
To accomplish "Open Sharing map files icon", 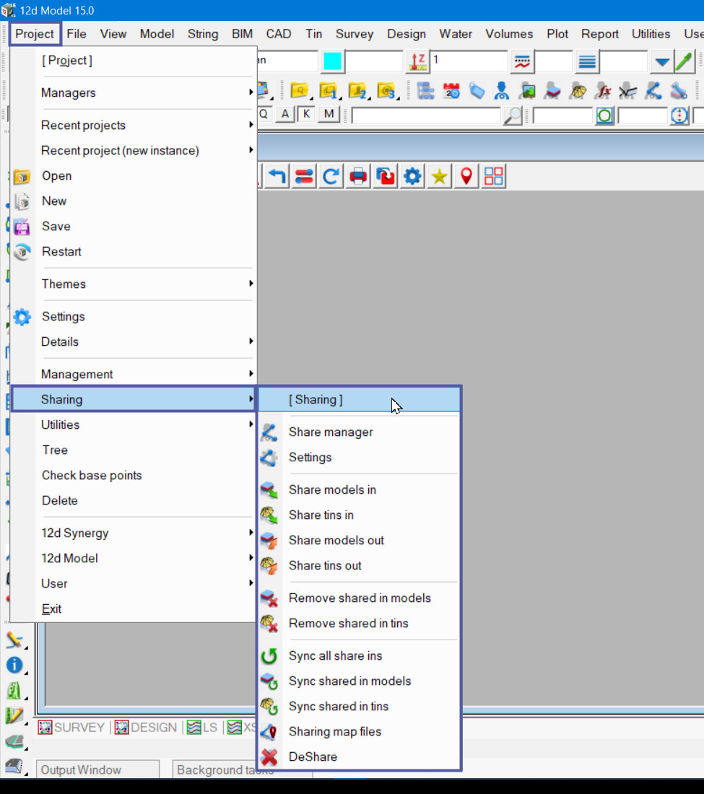I will point(269,732).
